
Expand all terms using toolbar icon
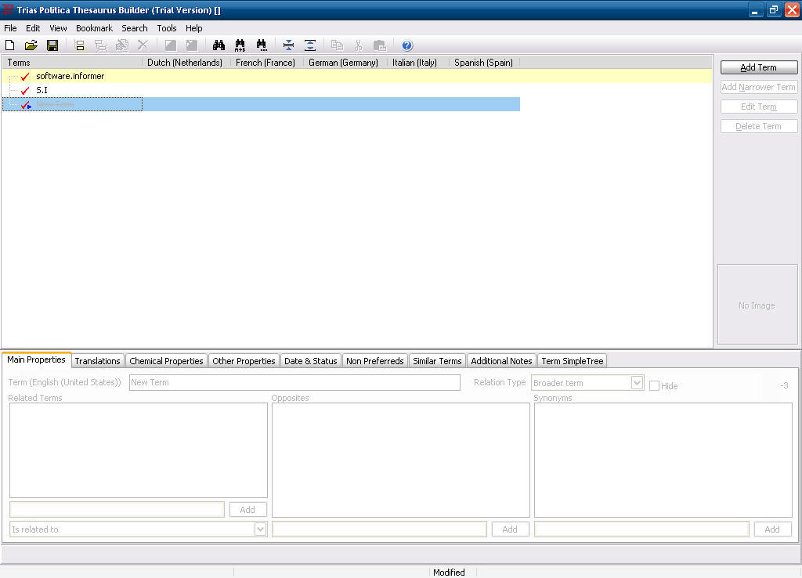(309, 45)
